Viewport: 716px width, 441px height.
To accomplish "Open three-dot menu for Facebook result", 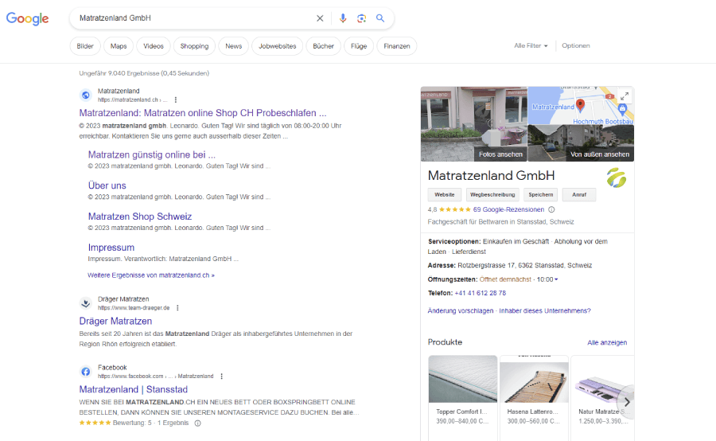I will click(x=221, y=377).
